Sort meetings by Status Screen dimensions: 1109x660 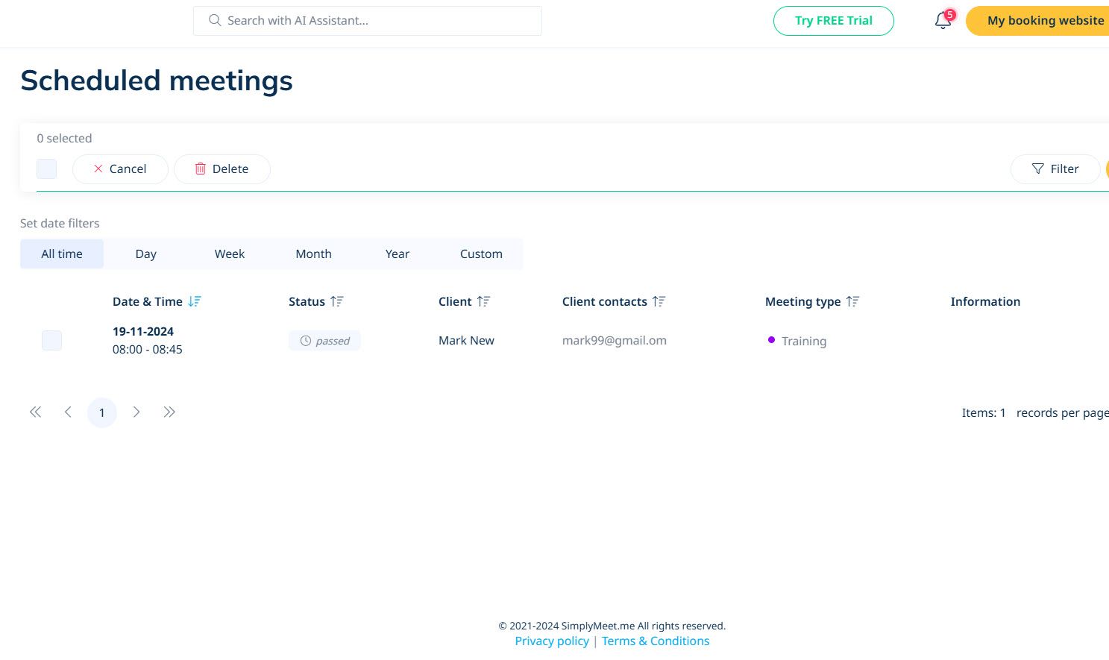[336, 301]
